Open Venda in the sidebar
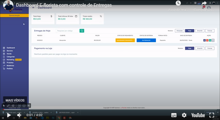Screen dimensions: 220x120 click(9, 54)
